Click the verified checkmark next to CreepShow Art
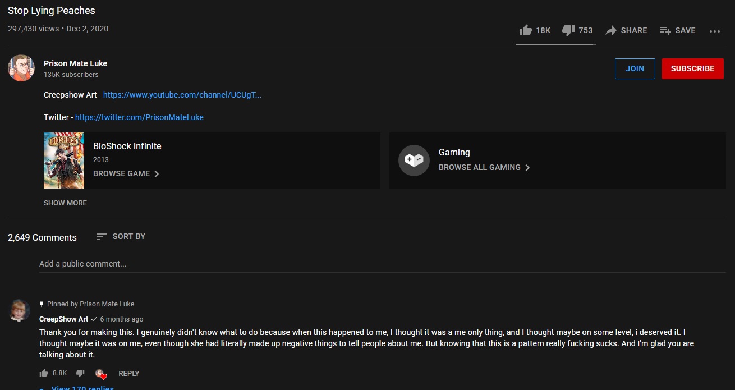Image resolution: width=735 pixels, height=390 pixels. pos(94,319)
